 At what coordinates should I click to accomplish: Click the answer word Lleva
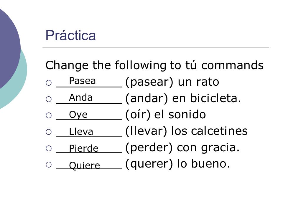81,131
